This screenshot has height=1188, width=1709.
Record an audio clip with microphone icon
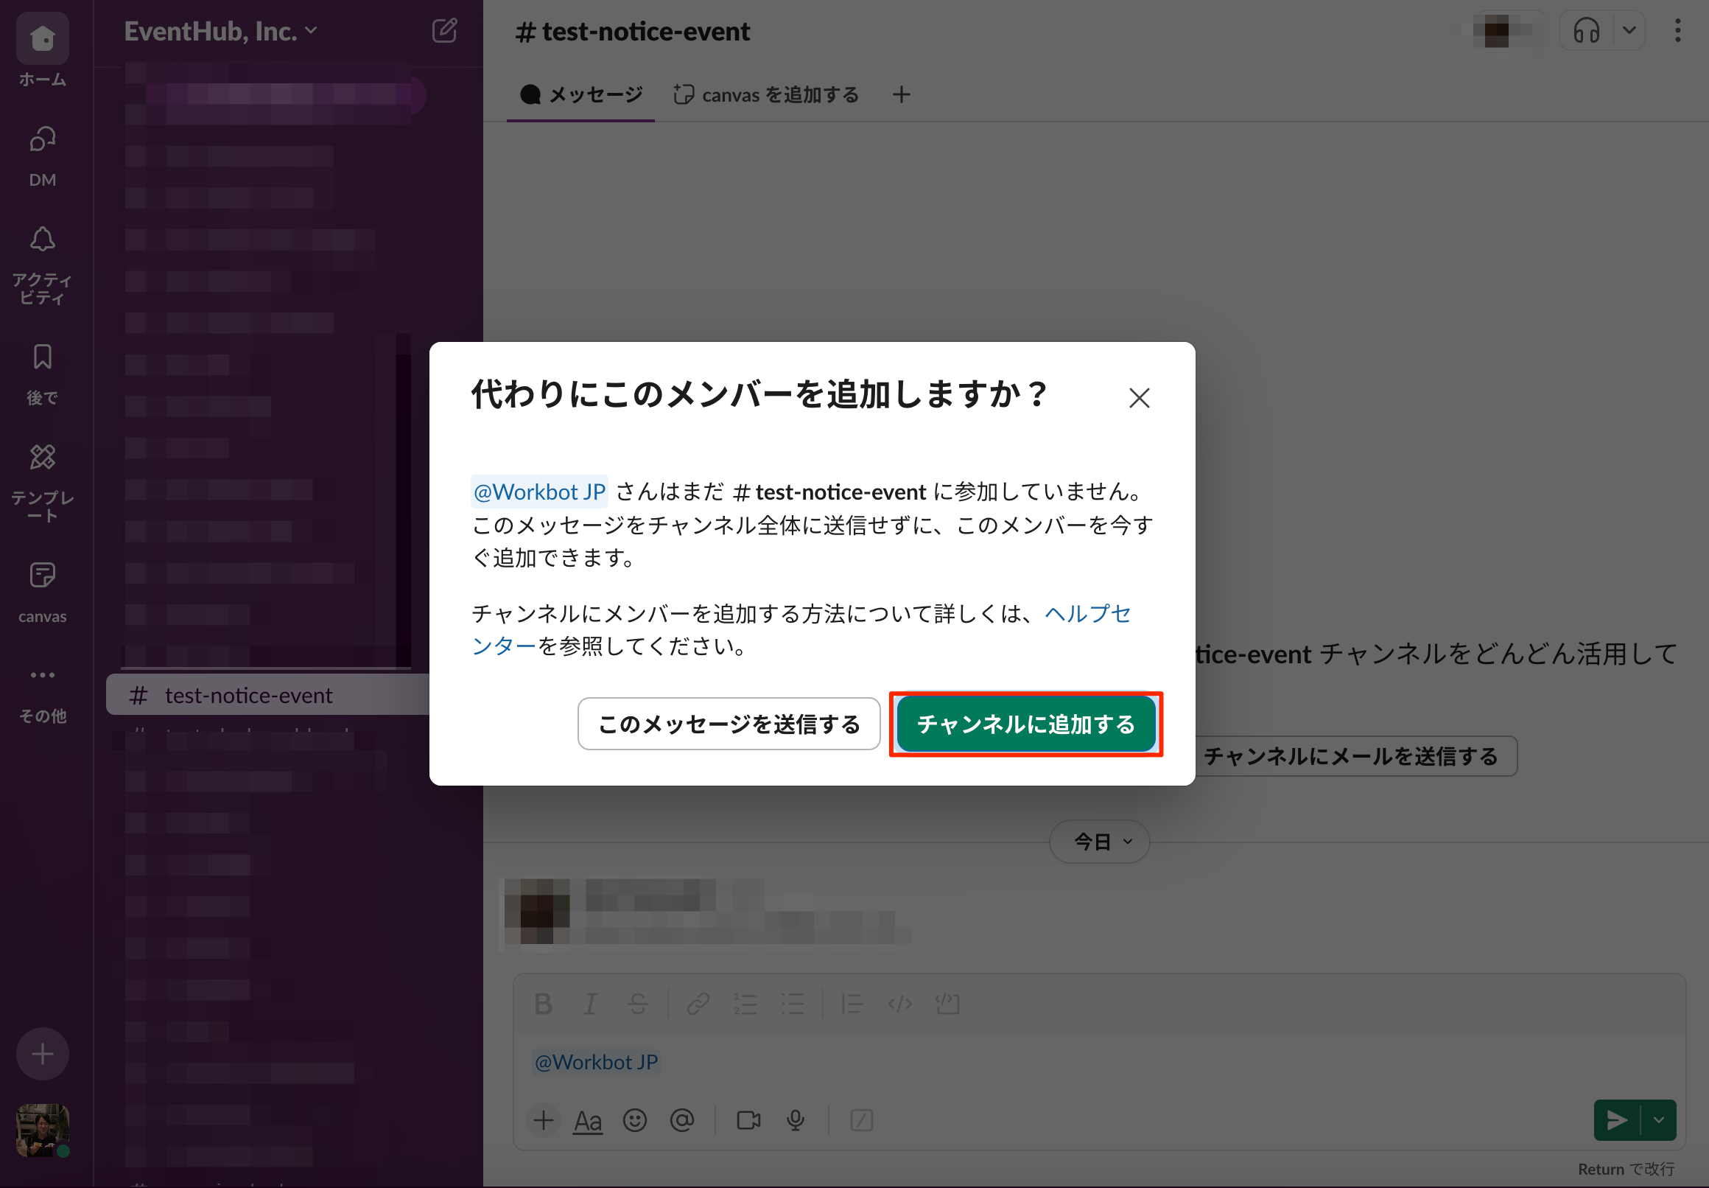pos(796,1120)
